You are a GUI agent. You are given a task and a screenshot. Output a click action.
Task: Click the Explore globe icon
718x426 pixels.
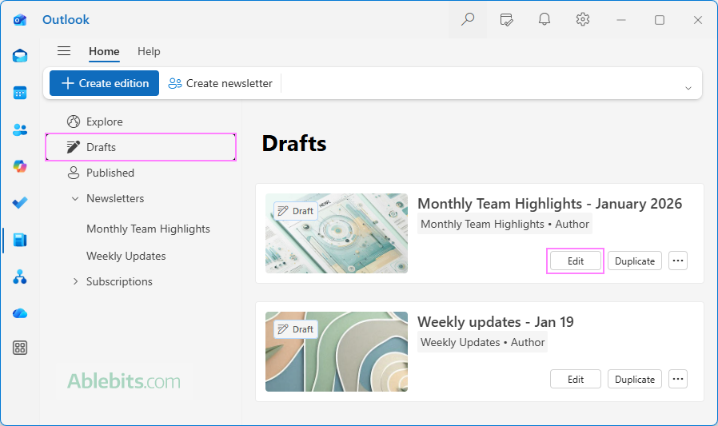74,121
